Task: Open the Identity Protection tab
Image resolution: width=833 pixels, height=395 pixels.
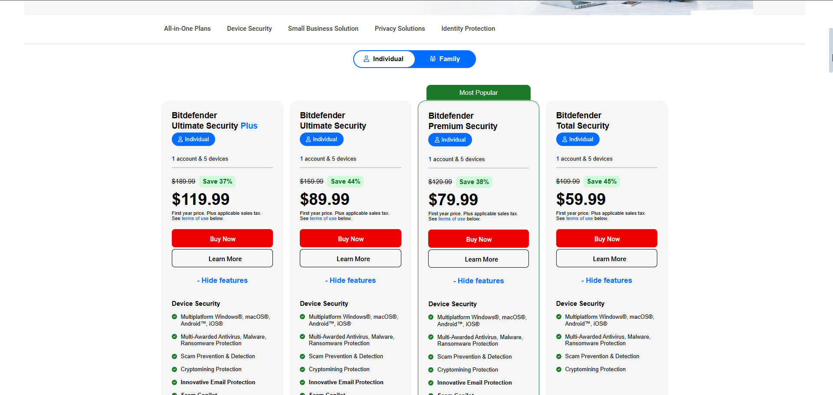Action: 468,29
